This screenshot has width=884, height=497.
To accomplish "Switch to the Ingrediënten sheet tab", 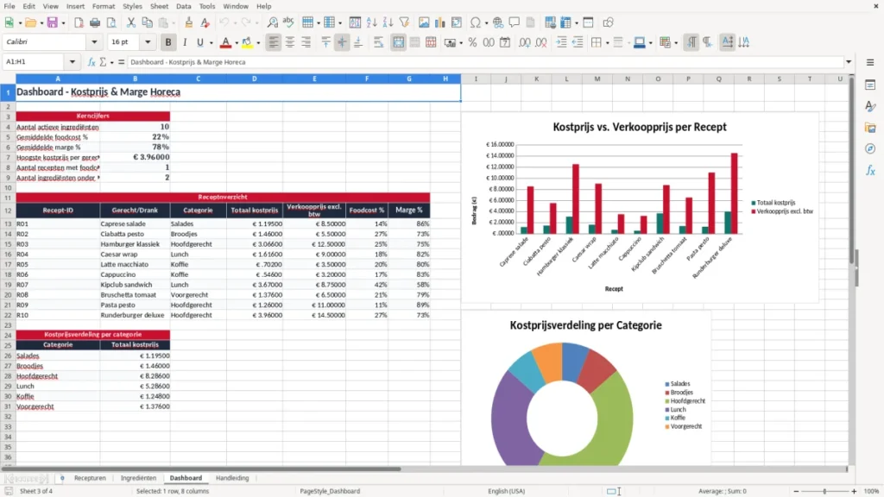I will click(x=138, y=478).
